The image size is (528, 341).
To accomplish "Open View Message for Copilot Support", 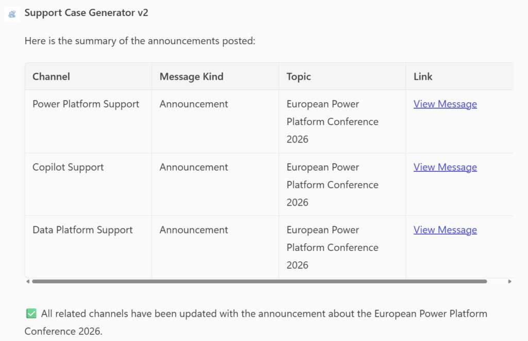I will (445, 167).
